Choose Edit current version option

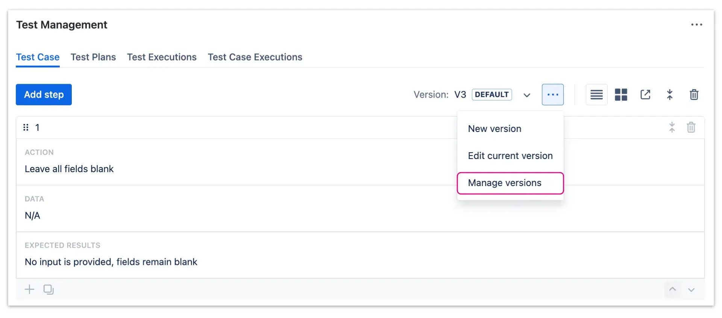tap(510, 156)
